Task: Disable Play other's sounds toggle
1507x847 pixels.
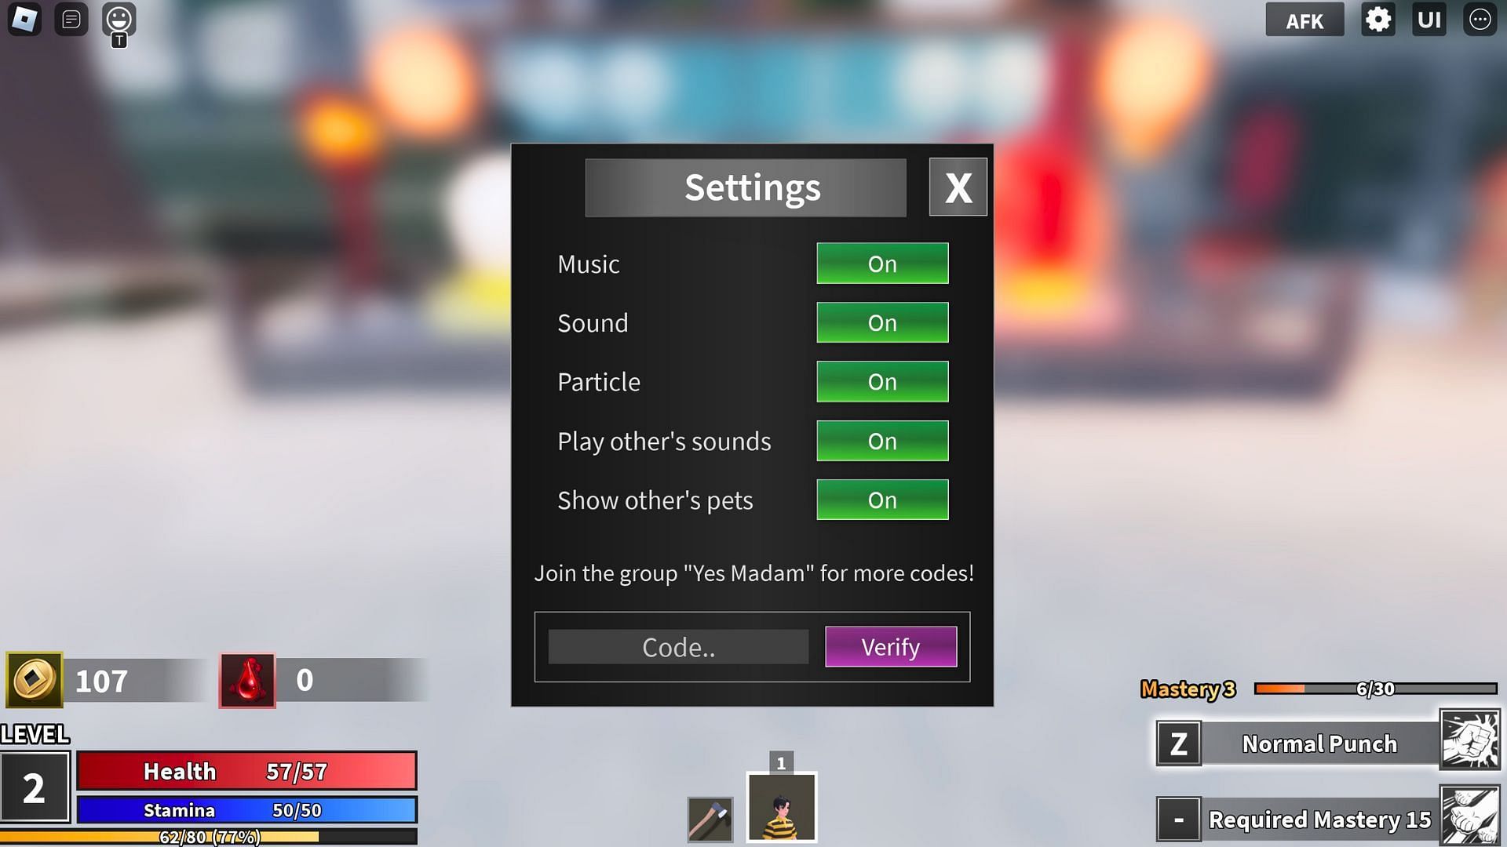Action: [x=882, y=442]
